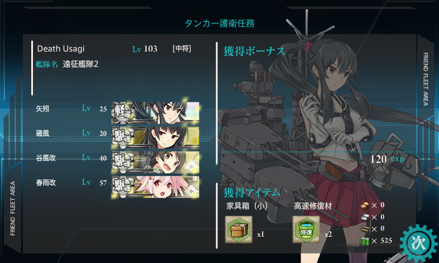Click the 家具箱(小) furniture box icon
The image size is (439, 263).
[x=239, y=230]
